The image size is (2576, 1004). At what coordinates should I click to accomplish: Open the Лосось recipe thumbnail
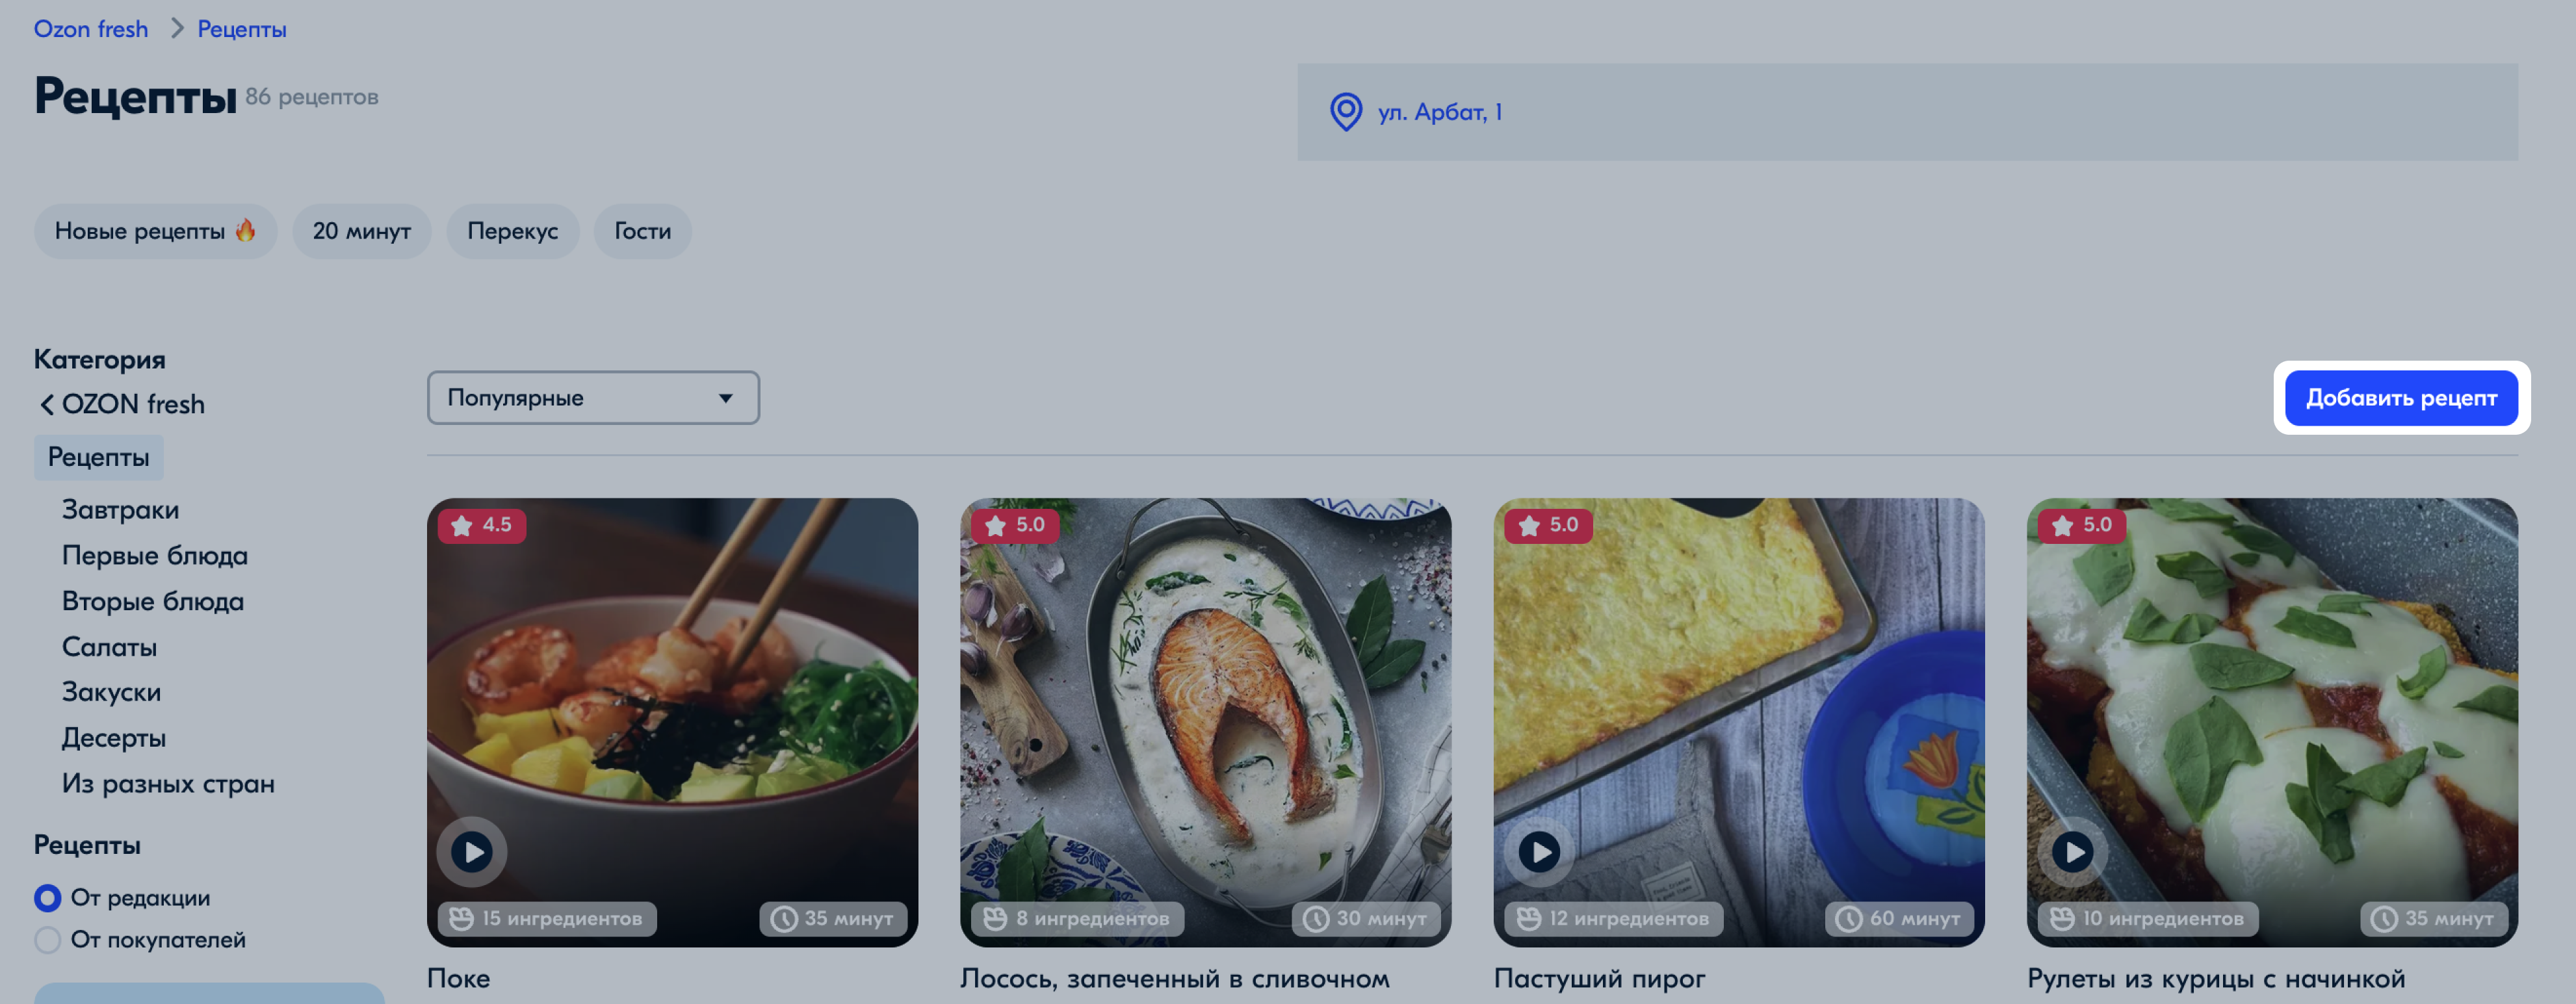[x=1205, y=722]
